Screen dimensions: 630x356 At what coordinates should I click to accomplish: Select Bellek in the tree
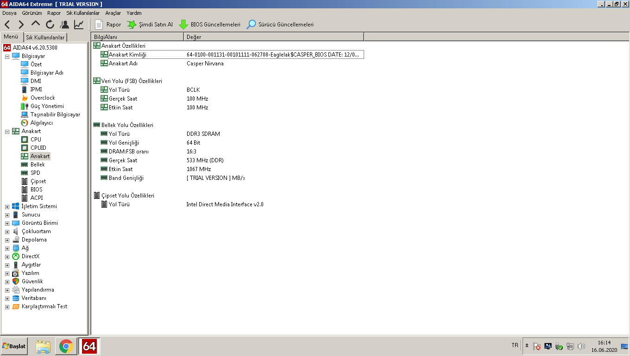coord(38,165)
